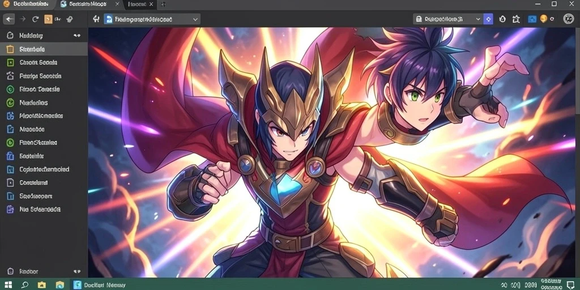Select the highlighted second sidebar item
580x290 pixels.
click(44, 49)
